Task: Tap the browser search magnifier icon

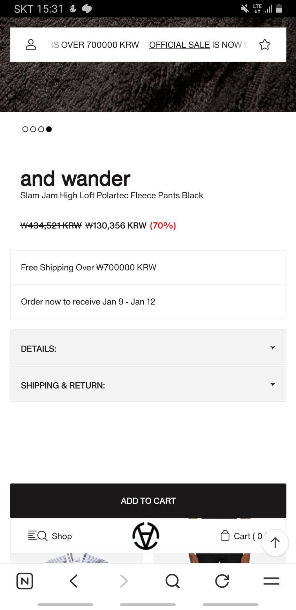Action: click(172, 581)
